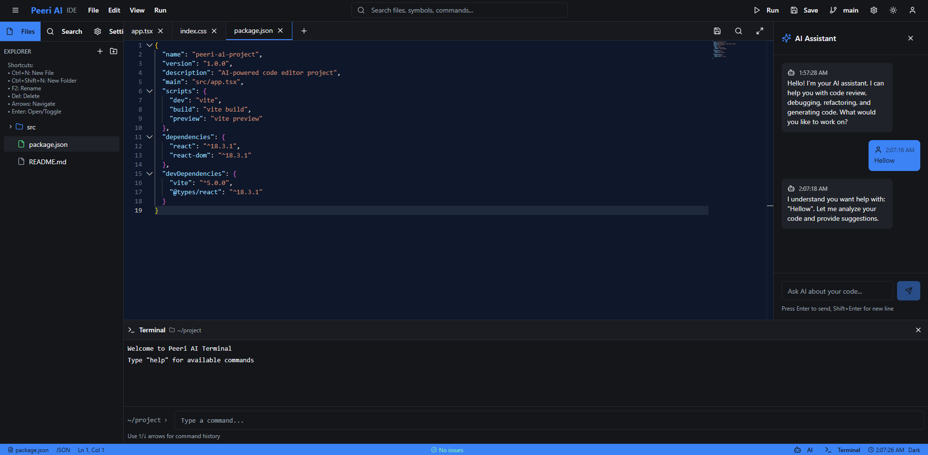Focus the terminal command input field
This screenshot has height=455, width=928.
tap(549, 420)
